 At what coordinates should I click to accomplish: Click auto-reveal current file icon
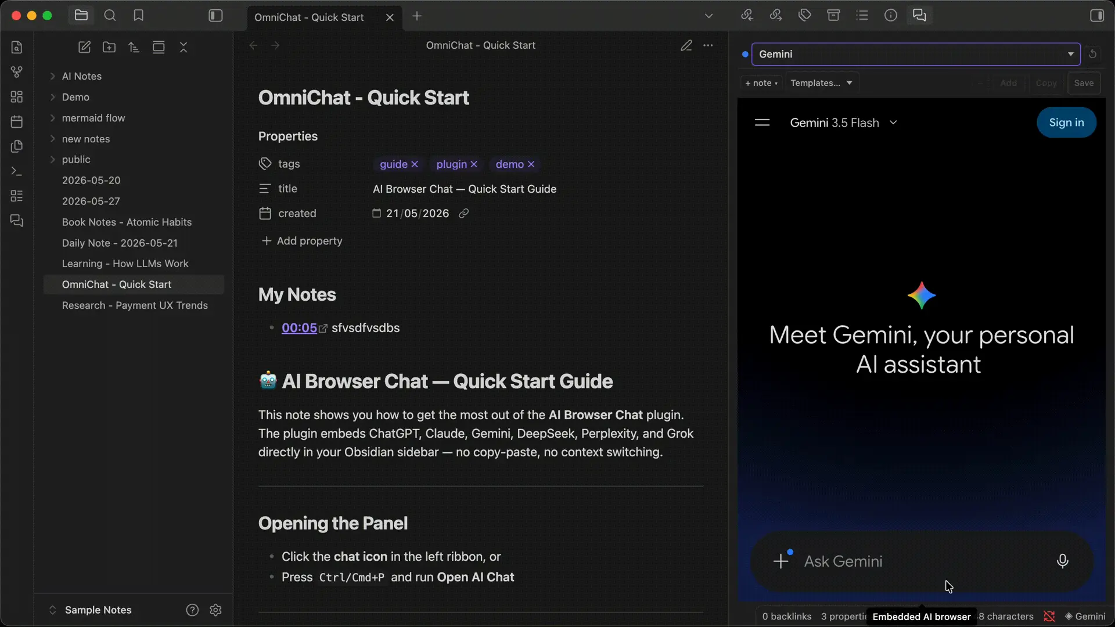click(159, 48)
